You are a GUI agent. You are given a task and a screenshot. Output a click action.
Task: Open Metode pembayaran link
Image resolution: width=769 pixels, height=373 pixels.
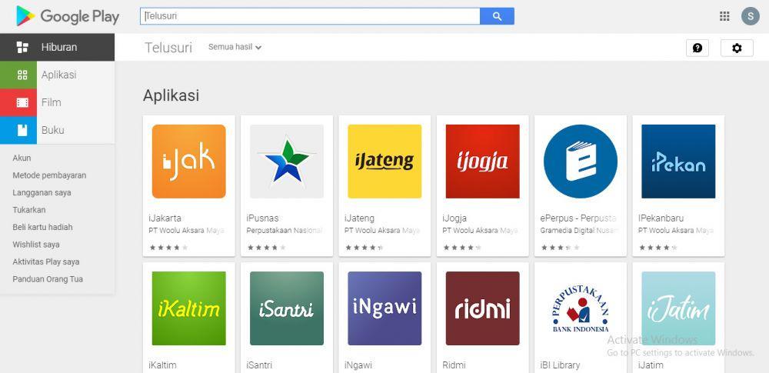click(x=49, y=175)
